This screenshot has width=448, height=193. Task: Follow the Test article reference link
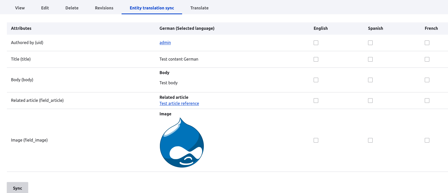pos(179,103)
